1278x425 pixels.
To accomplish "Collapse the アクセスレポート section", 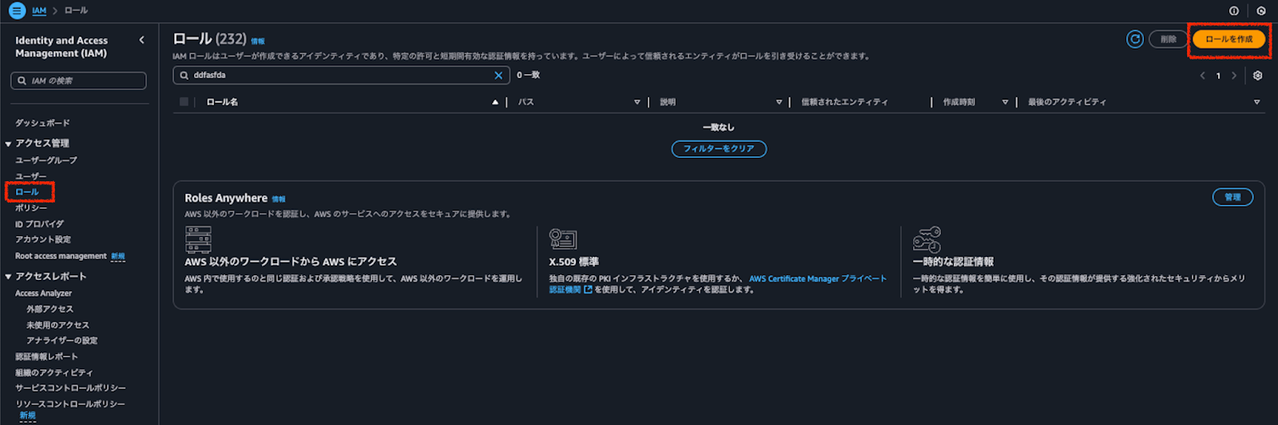I will tap(8, 277).
